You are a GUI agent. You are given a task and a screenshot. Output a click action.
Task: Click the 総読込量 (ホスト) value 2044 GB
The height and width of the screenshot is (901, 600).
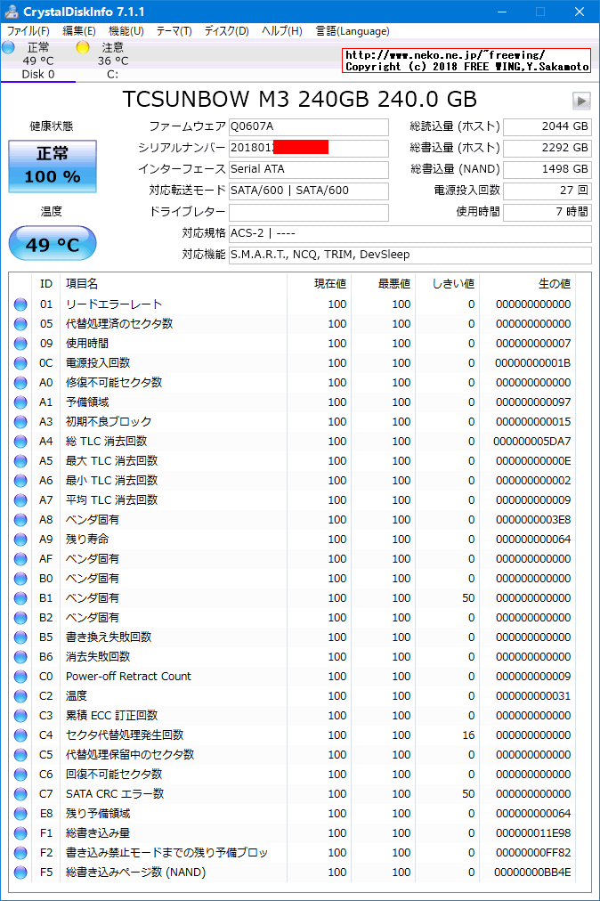point(547,127)
